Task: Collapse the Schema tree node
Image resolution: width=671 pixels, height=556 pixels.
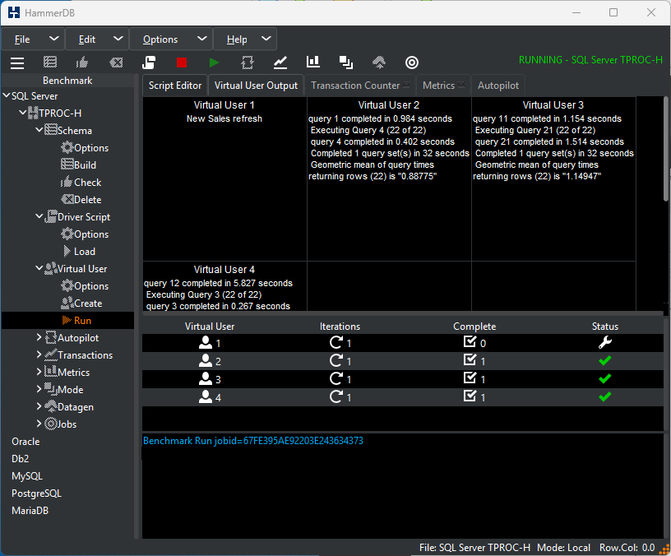Action: click(x=39, y=130)
